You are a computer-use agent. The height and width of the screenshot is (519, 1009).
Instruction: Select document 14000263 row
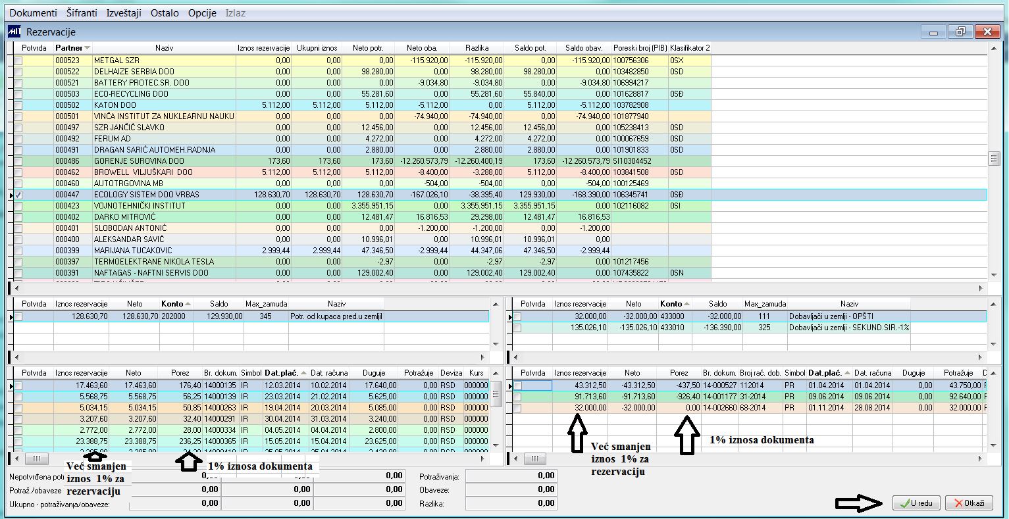[251, 408]
